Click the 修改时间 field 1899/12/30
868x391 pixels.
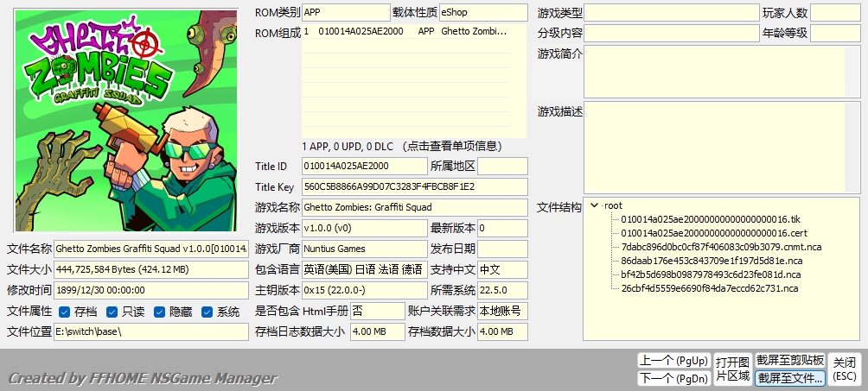pos(151,290)
